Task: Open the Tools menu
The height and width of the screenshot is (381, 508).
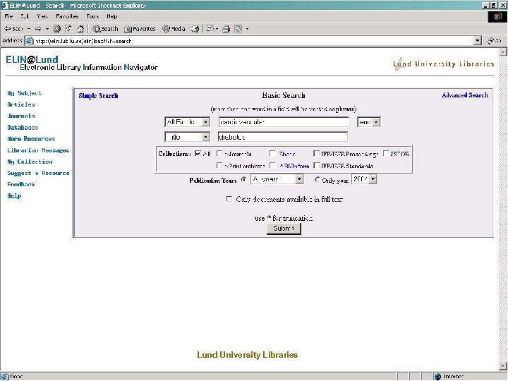Action: [x=92, y=16]
